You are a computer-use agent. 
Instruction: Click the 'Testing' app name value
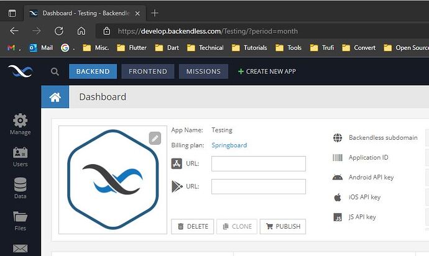tap(222, 130)
